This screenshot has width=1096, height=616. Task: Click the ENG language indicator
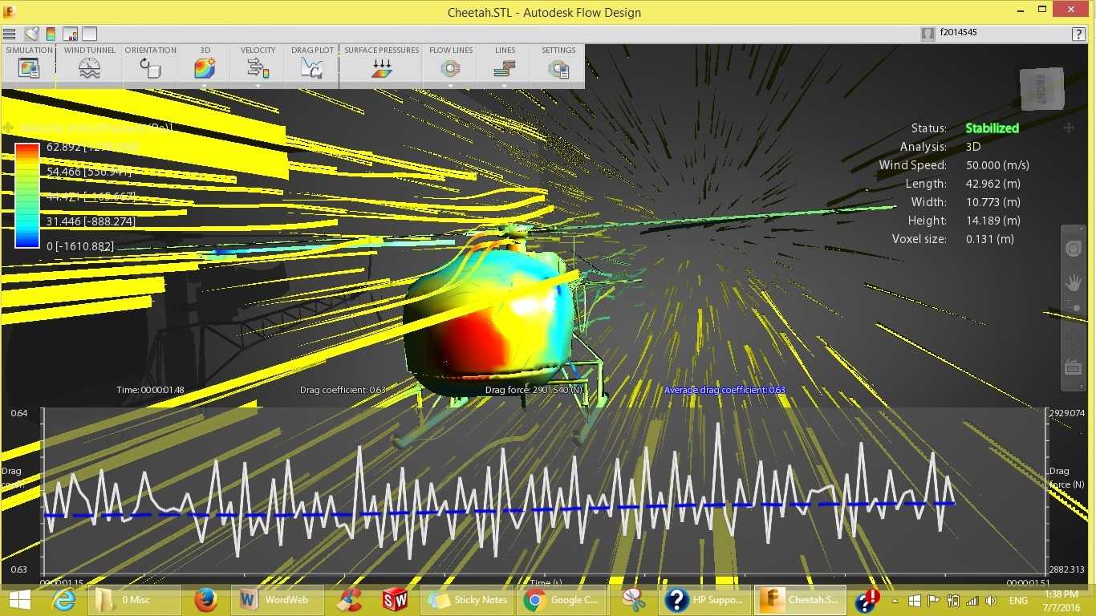[x=1018, y=601]
